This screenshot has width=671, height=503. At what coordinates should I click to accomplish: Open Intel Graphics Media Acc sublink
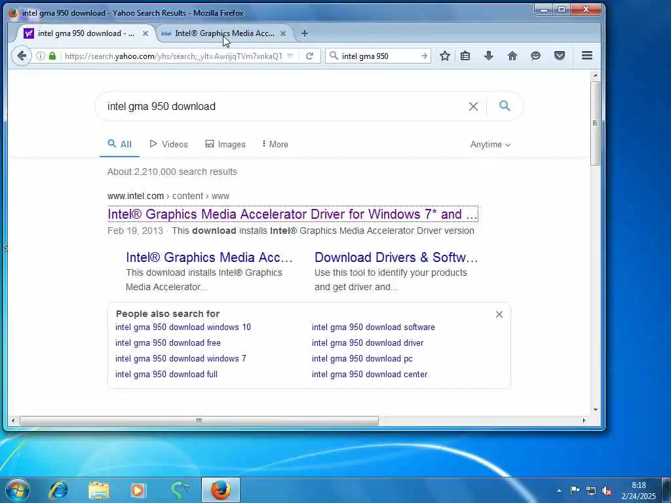tap(209, 257)
